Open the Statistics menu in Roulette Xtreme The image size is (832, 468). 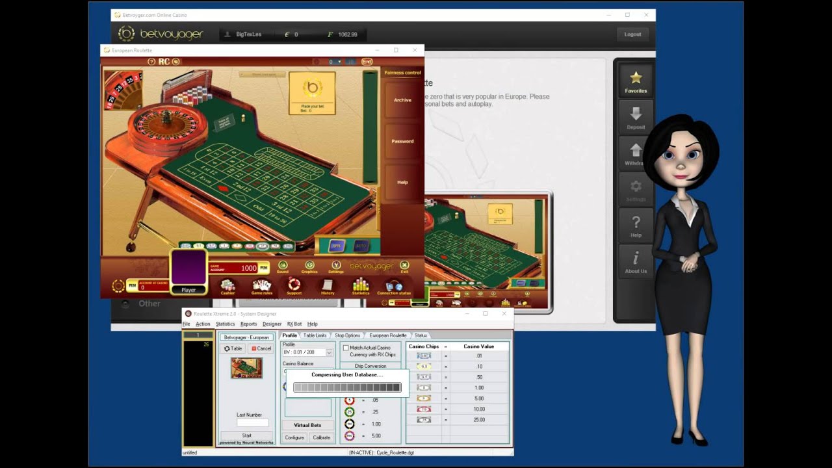[226, 324]
